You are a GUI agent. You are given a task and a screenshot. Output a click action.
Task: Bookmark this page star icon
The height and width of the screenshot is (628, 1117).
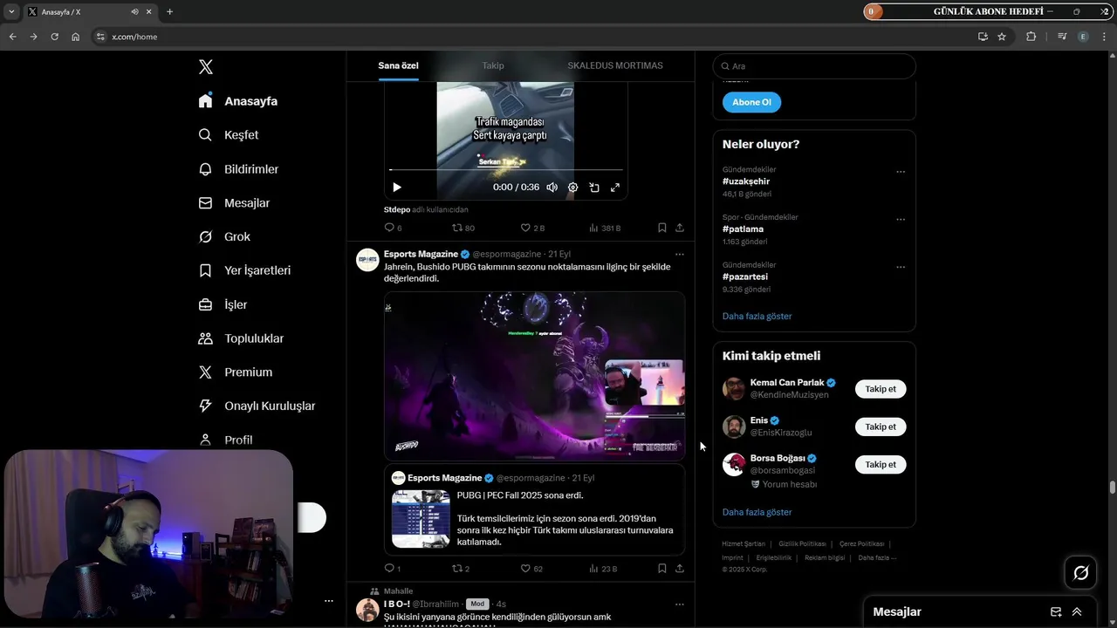1002,37
